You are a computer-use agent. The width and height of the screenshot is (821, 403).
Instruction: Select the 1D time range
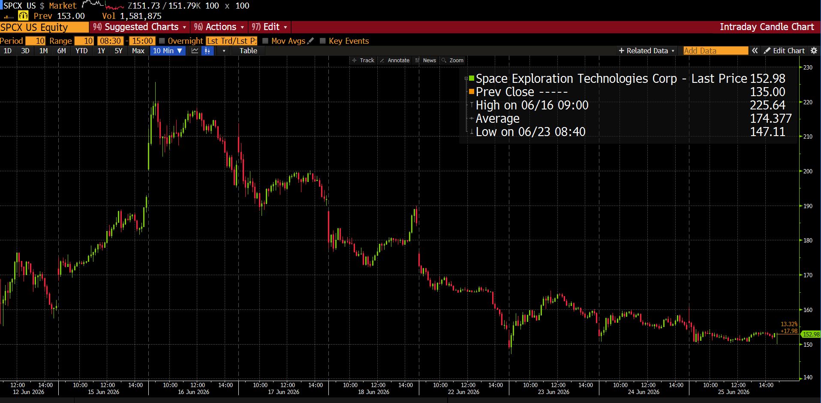tap(8, 51)
